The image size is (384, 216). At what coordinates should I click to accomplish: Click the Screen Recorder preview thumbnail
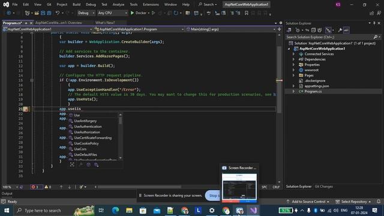coord(239,188)
